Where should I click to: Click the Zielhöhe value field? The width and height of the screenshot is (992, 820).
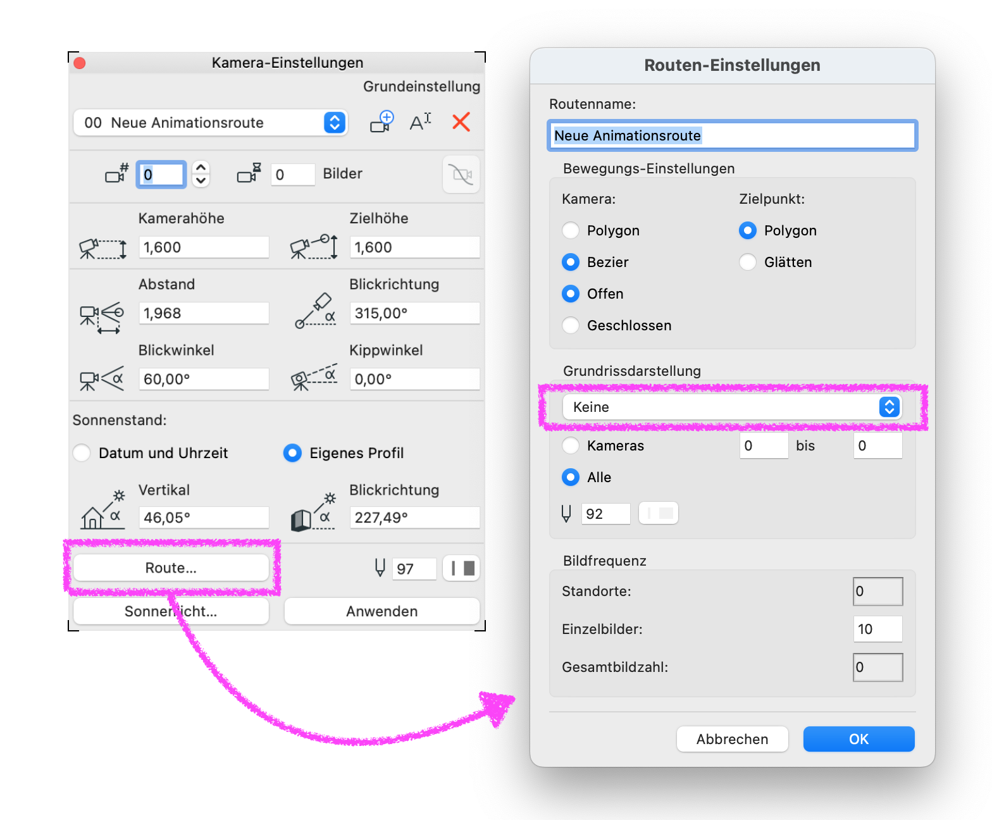point(414,247)
